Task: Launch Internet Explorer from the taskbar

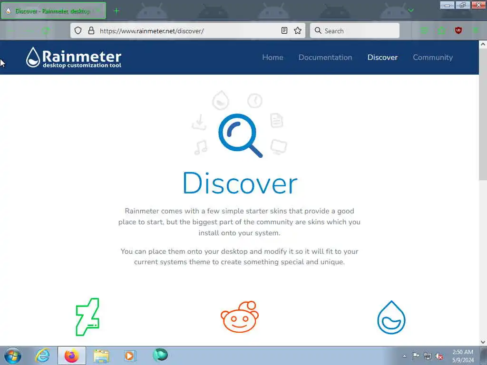Action: tap(42, 355)
